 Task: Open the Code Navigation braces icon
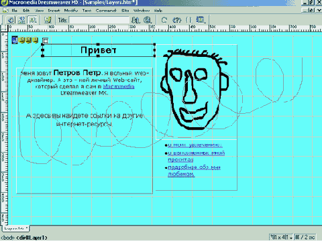pos(189,20)
